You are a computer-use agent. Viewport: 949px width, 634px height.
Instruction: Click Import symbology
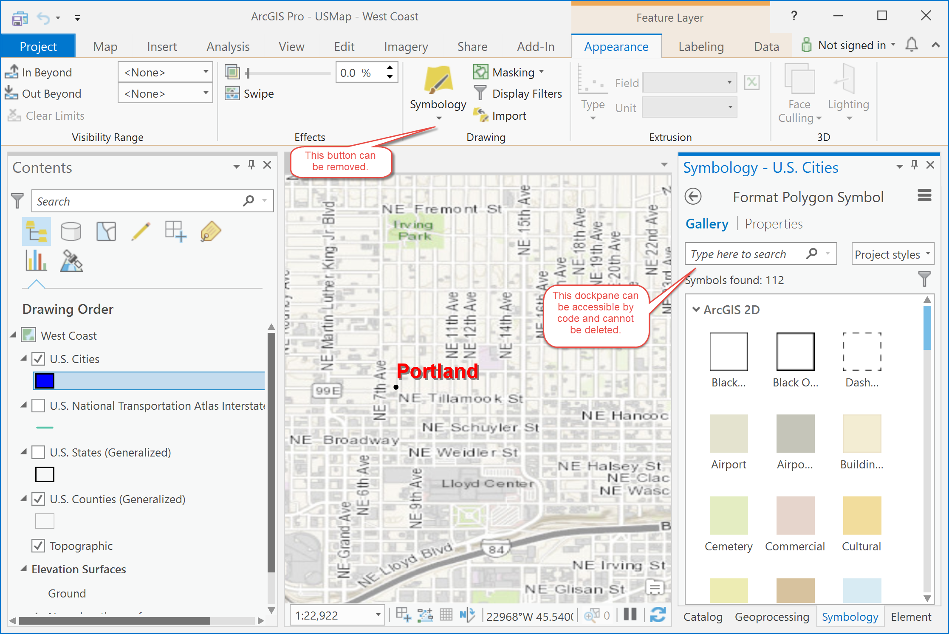[x=500, y=116]
